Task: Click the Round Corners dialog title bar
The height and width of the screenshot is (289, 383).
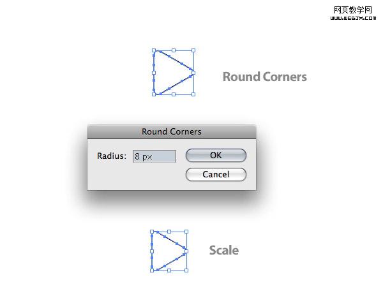Action: 171,132
